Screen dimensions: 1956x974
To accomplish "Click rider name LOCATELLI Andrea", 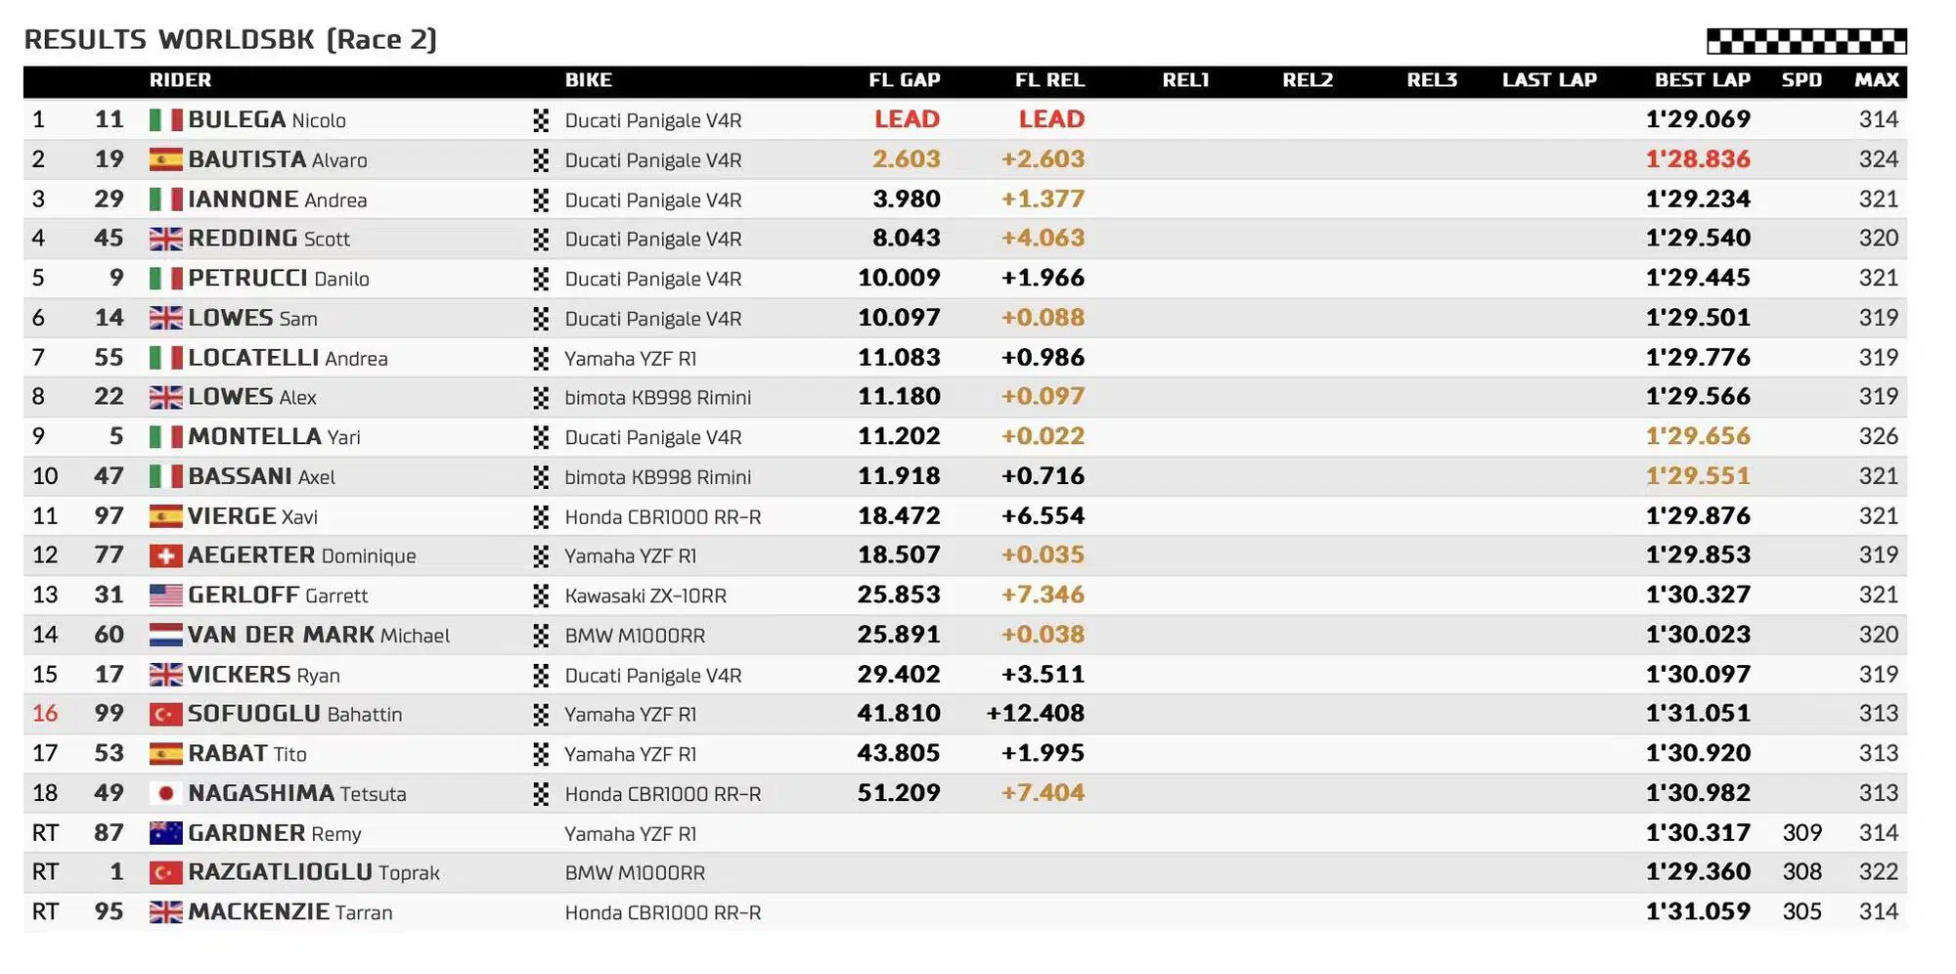I will 288,358.
